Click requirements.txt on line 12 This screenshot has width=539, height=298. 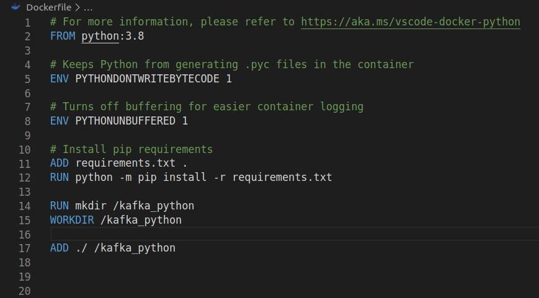(x=282, y=177)
